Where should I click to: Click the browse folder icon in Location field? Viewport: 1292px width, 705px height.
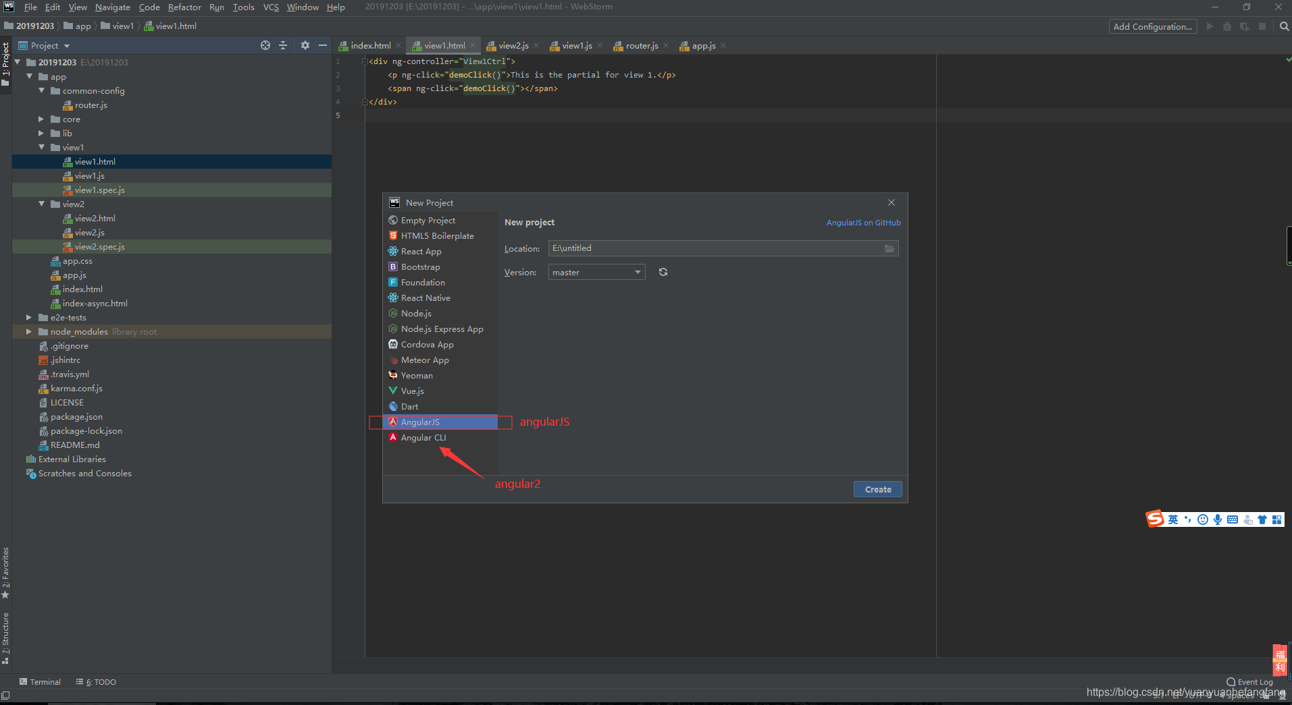pos(889,248)
